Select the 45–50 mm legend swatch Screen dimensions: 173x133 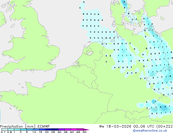pyautogui.click(x=80, y=129)
